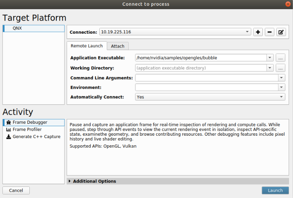Expand the Additional Options section
Screen dimensions: 293x198
tap(94, 181)
